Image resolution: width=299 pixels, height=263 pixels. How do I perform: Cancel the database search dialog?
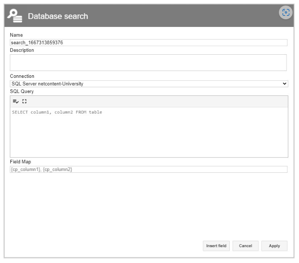(x=246, y=246)
